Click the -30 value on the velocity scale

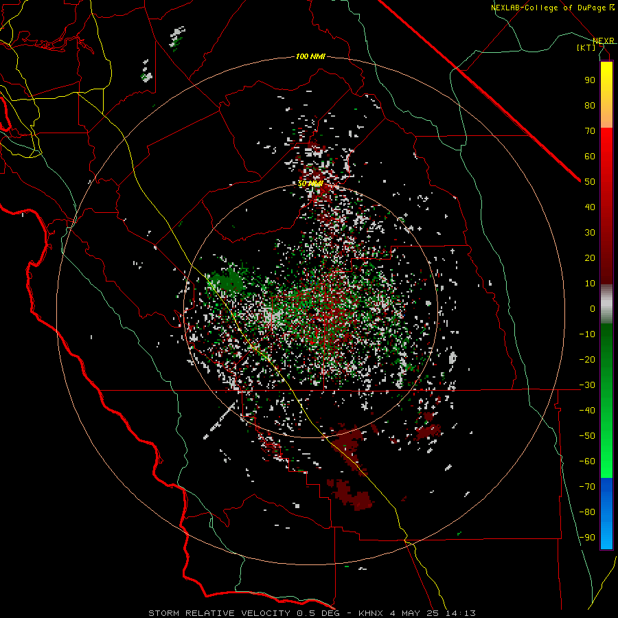[x=587, y=385]
